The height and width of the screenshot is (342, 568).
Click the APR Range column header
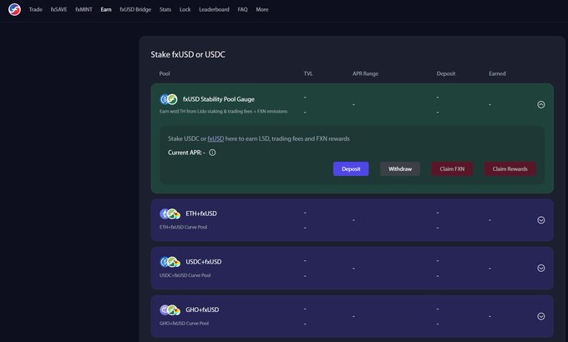pyautogui.click(x=366, y=73)
